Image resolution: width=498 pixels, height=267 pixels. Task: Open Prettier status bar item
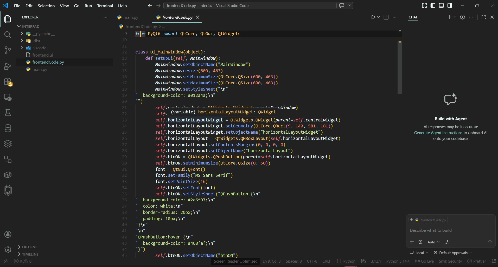[x=477, y=261]
